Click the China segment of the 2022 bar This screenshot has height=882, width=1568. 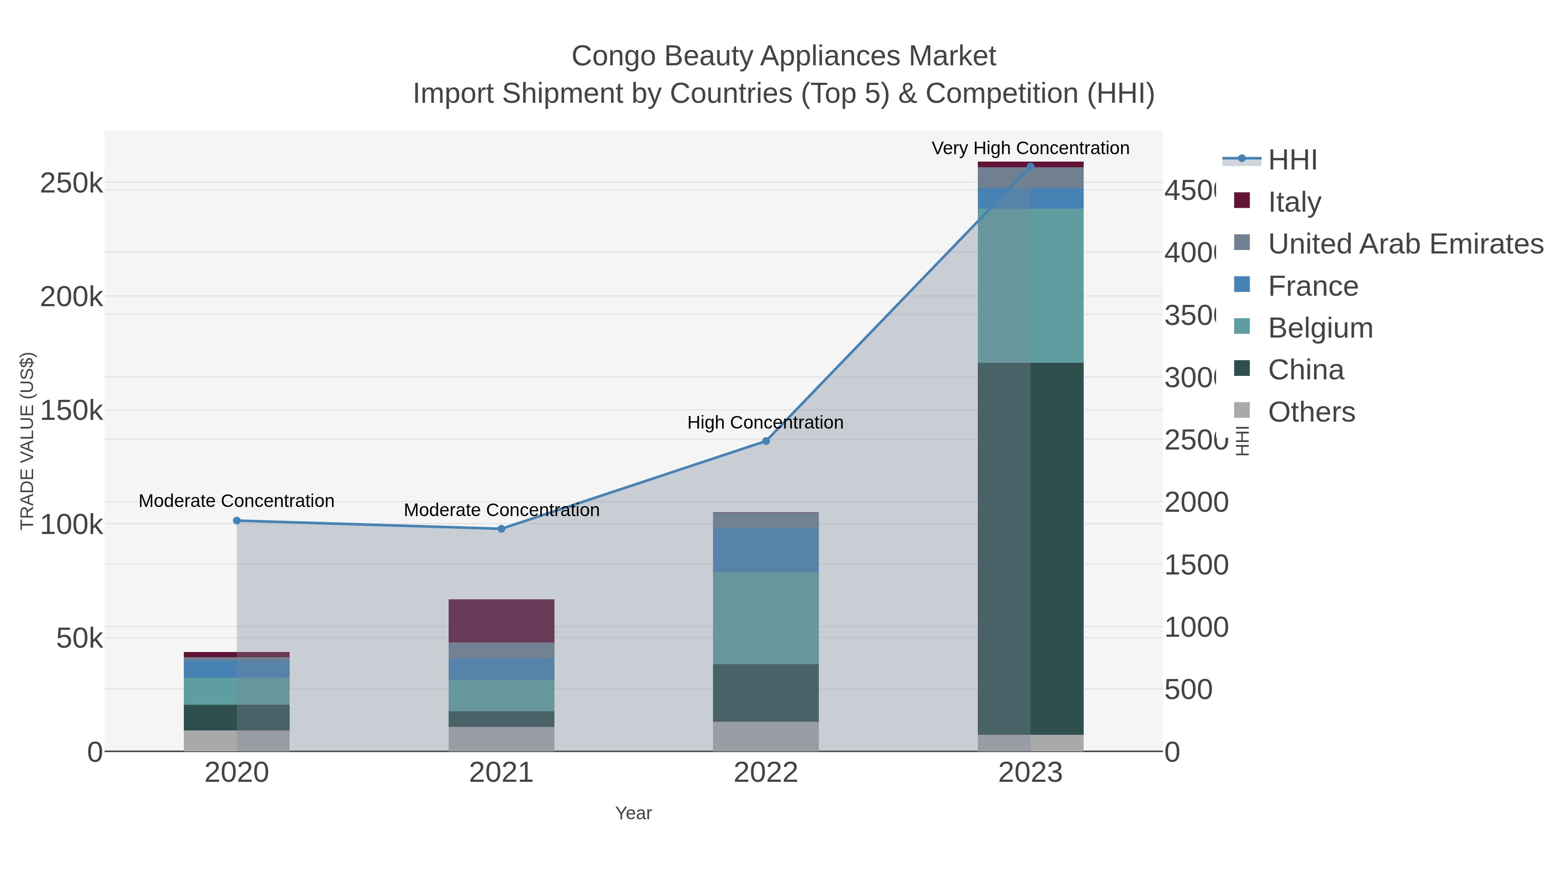pyautogui.click(x=766, y=693)
